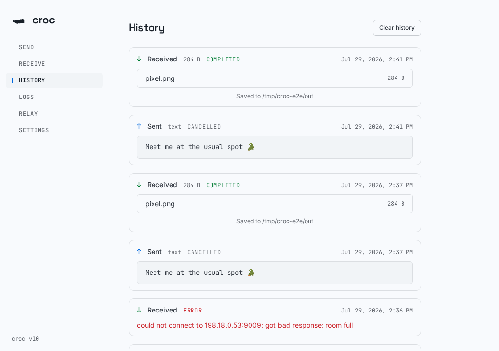499x351 pixels.
Task: Click 'Saved to /tmp/croc-e2e/out' under 2:37 PM card
Action: (x=275, y=221)
